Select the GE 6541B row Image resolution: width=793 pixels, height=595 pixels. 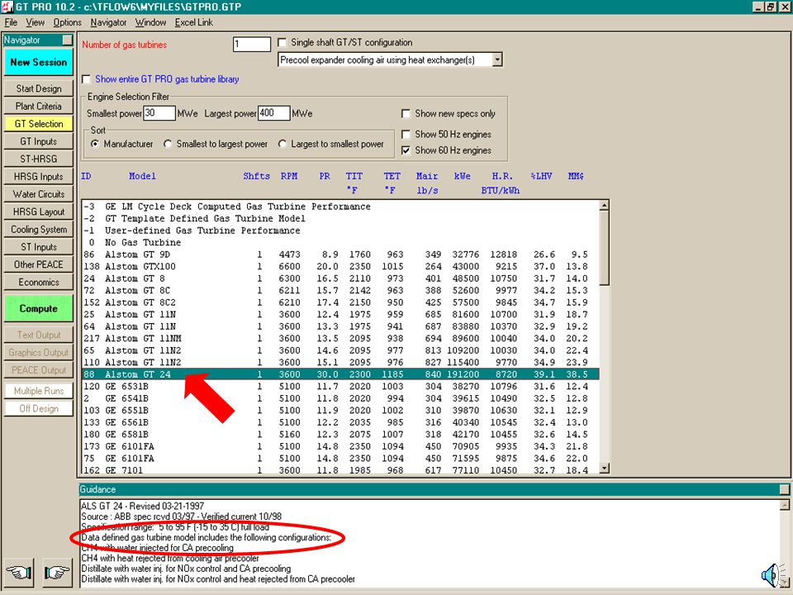coord(340,398)
